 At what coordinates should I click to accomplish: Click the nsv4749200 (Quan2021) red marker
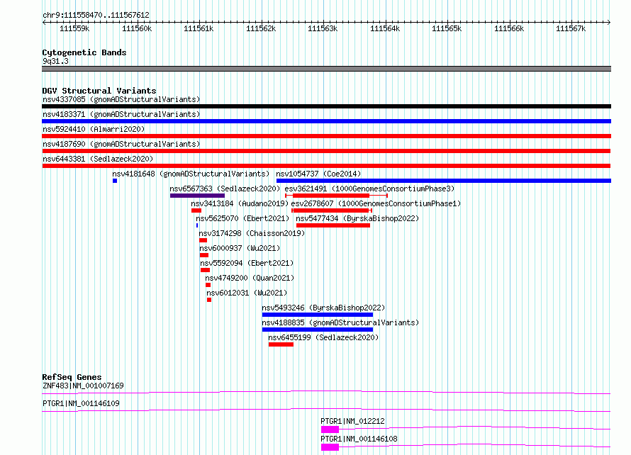click(x=208, y=285)
